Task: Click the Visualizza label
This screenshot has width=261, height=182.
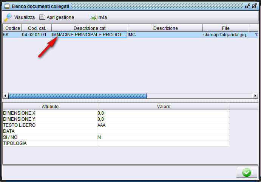Action: point(25,17)
